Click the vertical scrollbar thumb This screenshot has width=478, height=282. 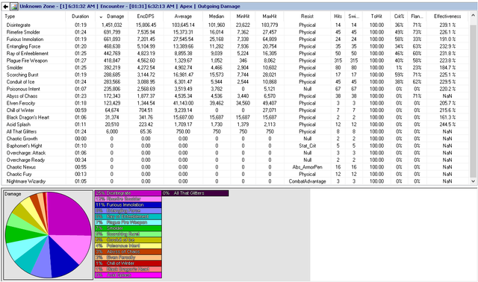473,101
